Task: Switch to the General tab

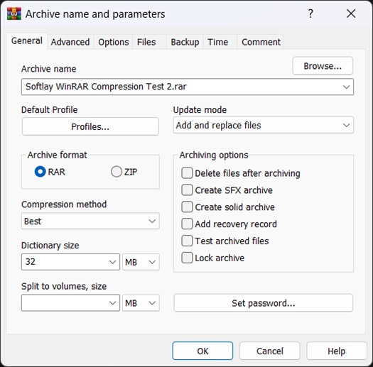Action: point(27,41)
